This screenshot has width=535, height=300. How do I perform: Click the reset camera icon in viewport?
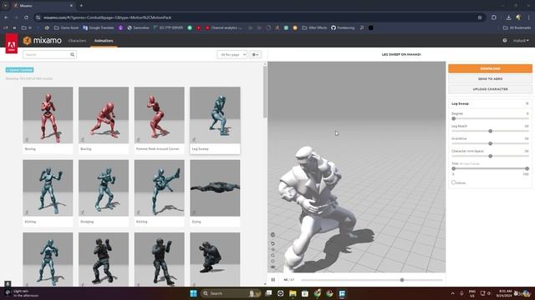pyautogui.click(x=273, y=243)
